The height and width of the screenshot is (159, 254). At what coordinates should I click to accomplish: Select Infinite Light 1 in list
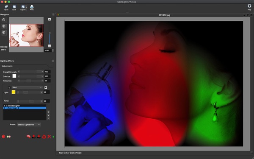[25, 106]
